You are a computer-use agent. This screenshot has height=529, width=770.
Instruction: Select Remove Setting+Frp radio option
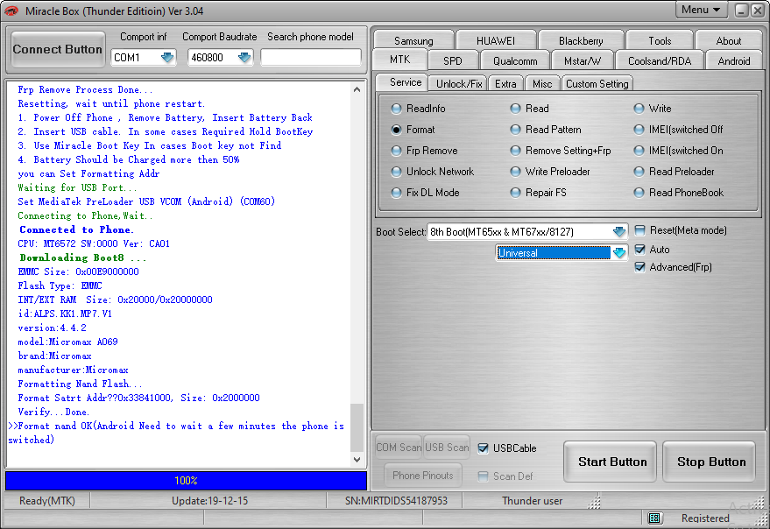coord(561,151)
